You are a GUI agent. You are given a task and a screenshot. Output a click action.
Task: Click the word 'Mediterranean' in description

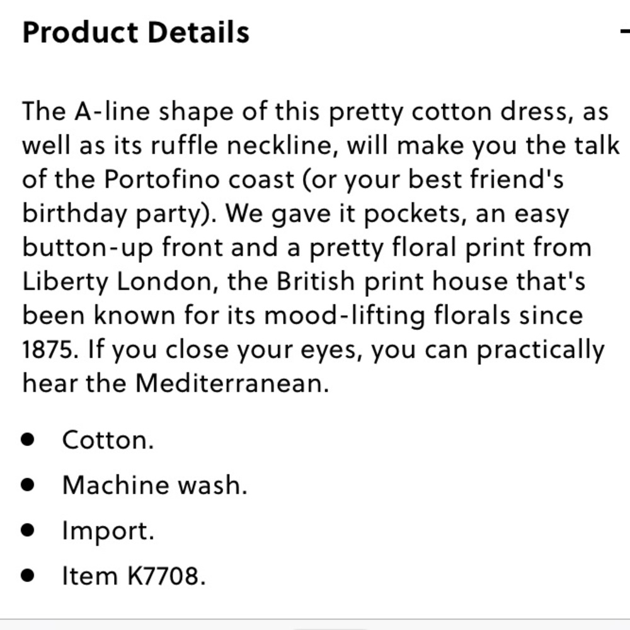click(232, 384)
